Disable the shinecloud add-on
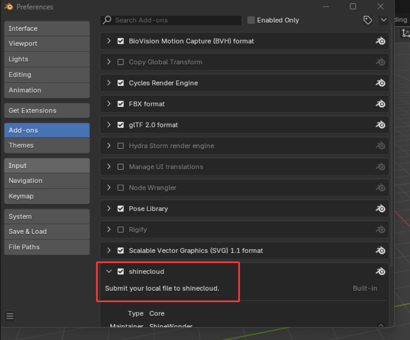Screen dimensions: 410x340 point(121,271)
